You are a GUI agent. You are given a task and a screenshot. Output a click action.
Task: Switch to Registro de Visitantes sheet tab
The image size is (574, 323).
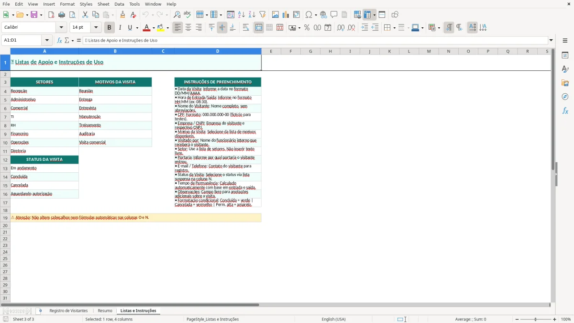coord(69,311)
